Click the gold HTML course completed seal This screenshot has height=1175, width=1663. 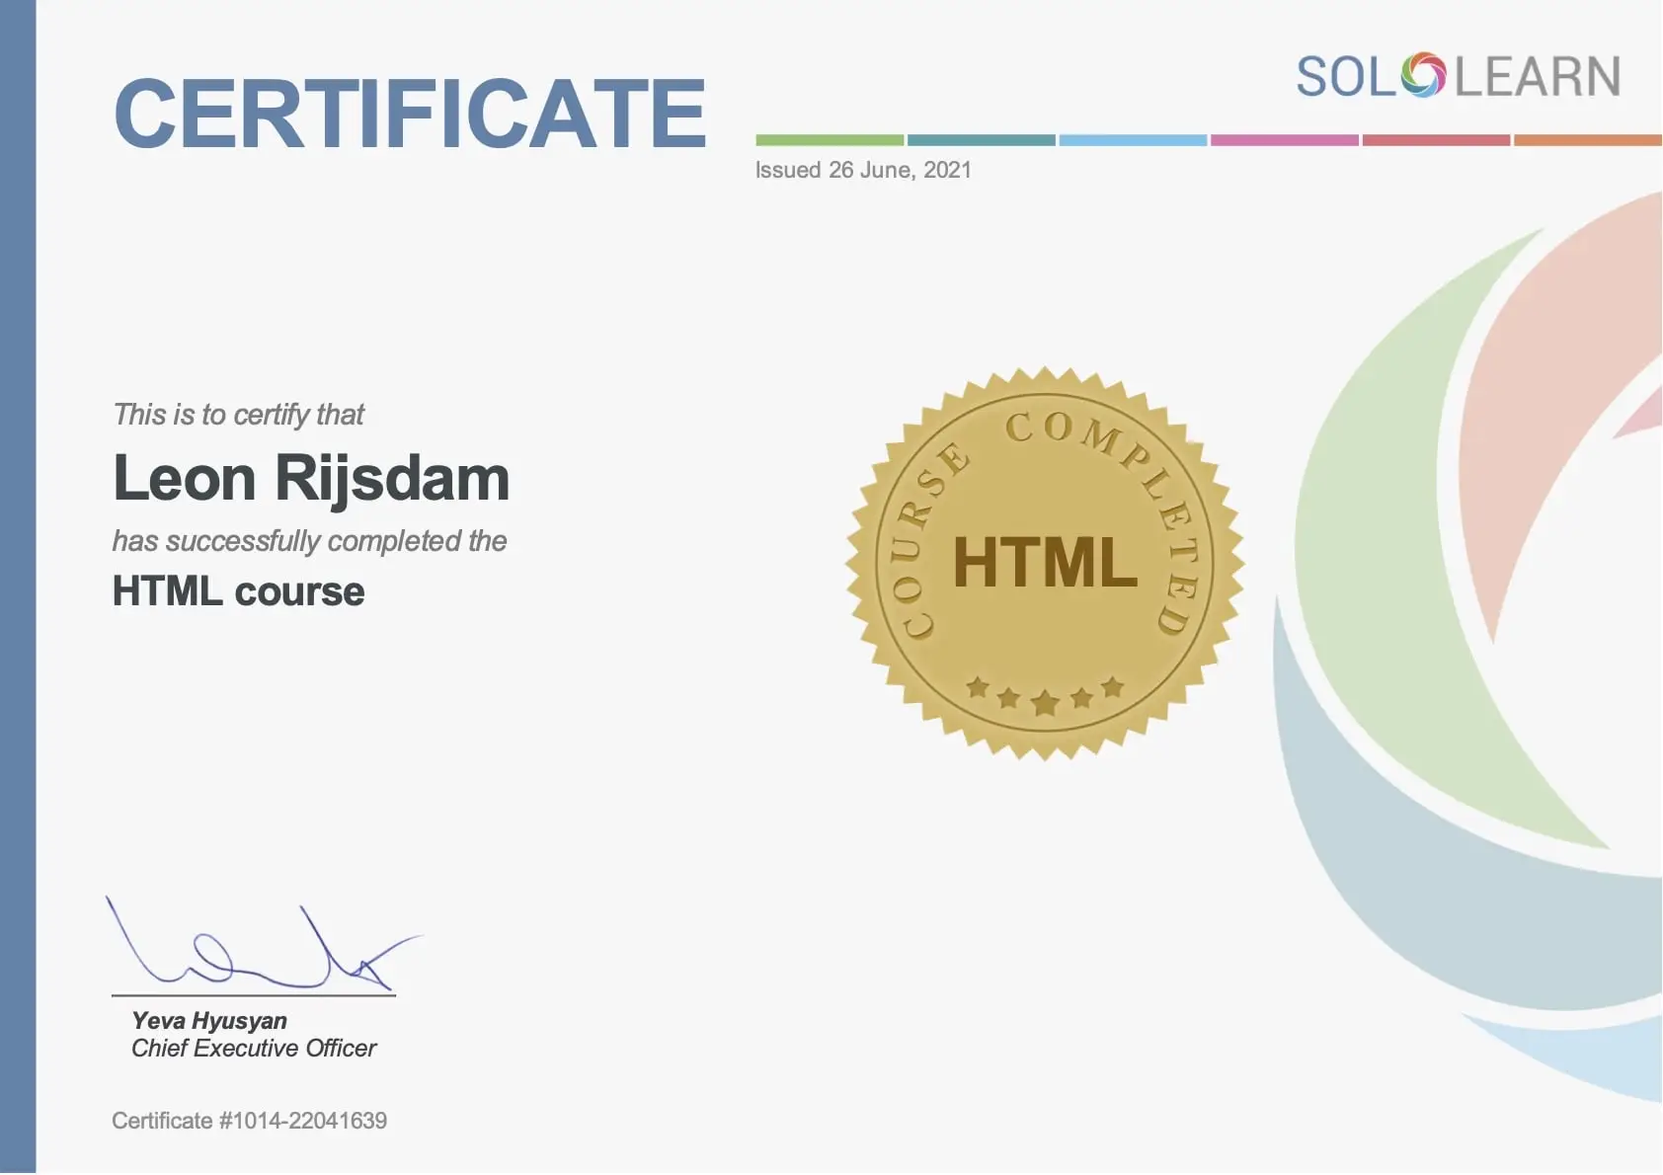[1045, 564]
